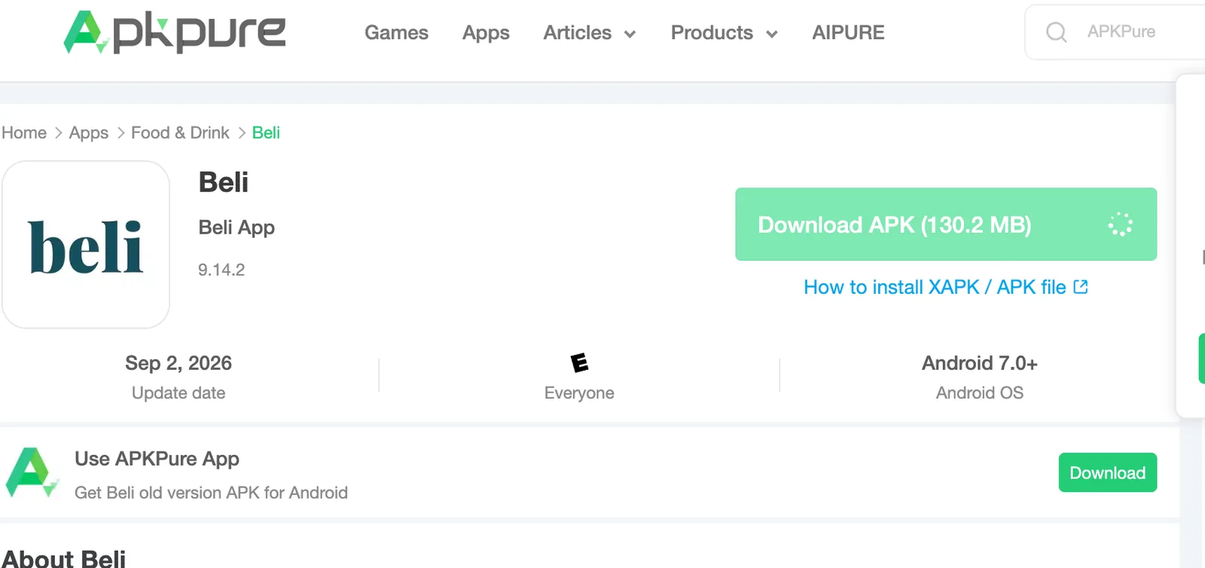This screenshot has width=1205, height=568.
Task: Click the Everyone rating E icon
Action: click(579, 363)
